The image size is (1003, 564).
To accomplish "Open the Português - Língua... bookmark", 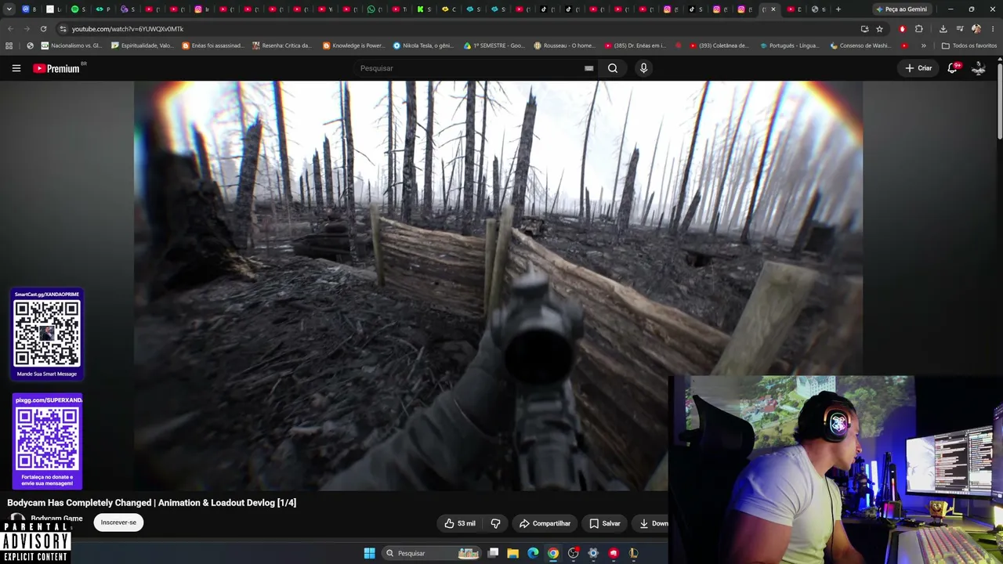I will point(790,45).
